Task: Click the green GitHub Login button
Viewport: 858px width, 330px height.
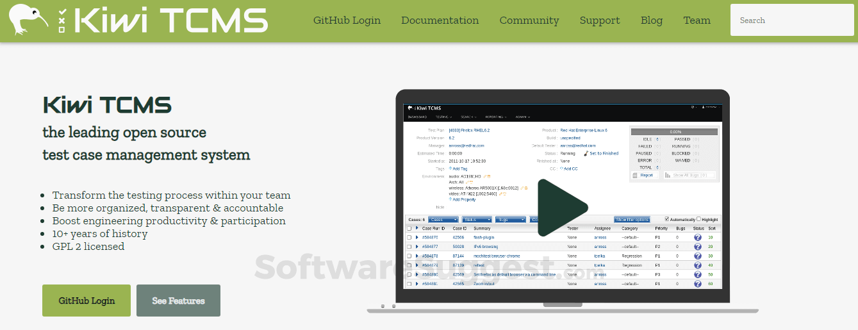Action: point(87,301)
